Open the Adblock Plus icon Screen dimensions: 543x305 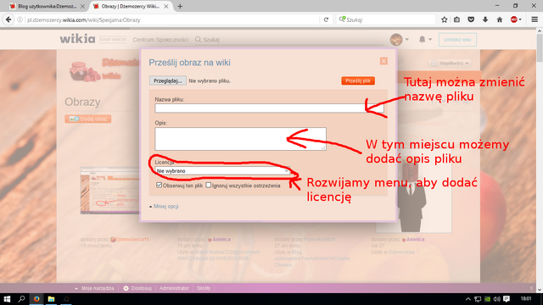pyautogui.click(x=514, y=19)
